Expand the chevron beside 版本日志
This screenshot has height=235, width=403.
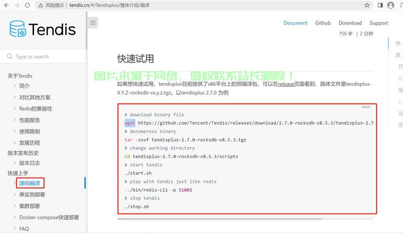pyautogui.click(x=15, y=163)
